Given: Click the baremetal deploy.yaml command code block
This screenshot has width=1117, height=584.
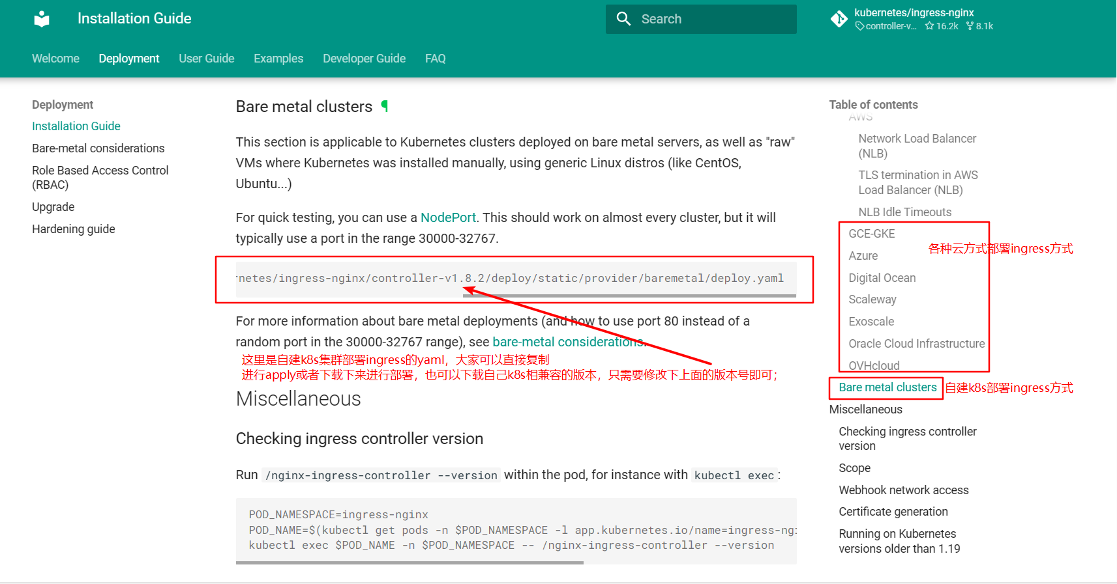Looking at the screenshot, I should coord(516,278).
